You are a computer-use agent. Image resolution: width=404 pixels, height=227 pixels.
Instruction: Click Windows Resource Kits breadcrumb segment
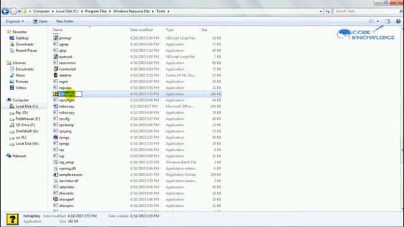click(x=131, y=11)
